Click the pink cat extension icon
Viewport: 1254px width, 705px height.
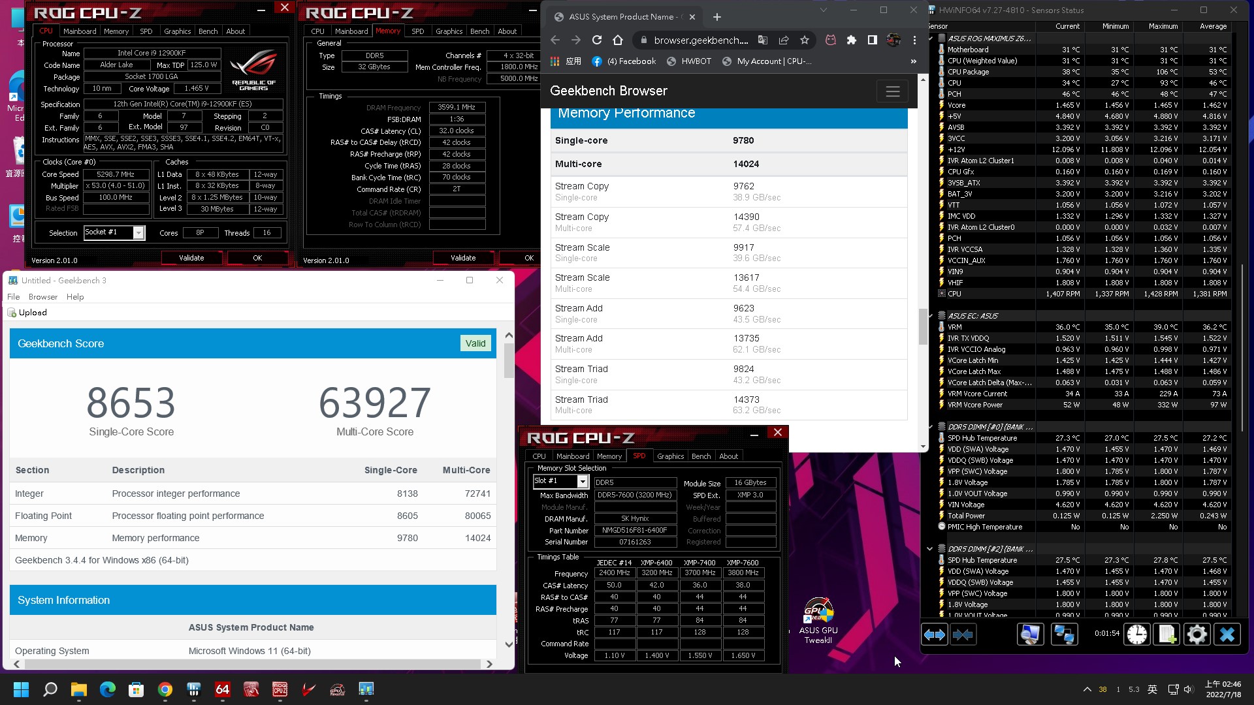830,40
